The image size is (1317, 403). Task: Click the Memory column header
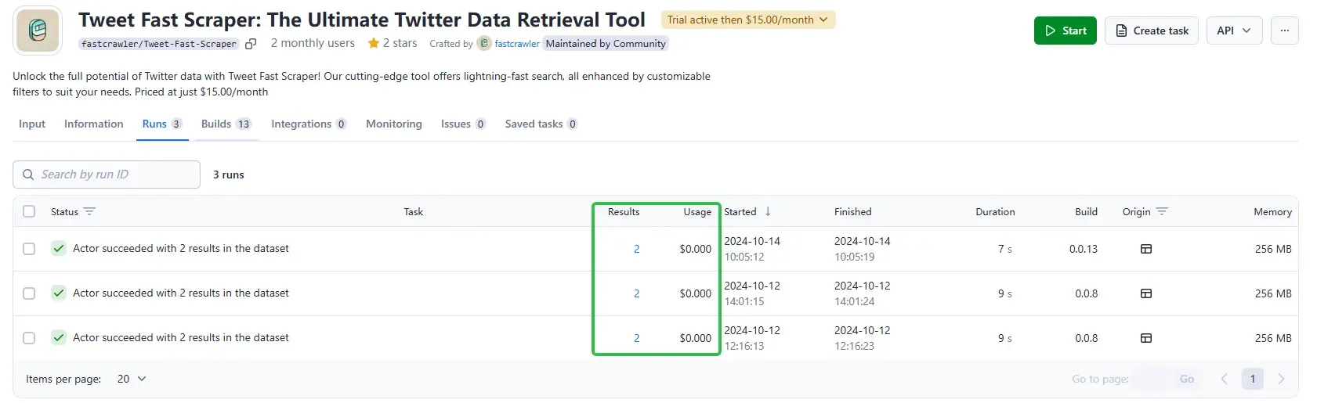pos(1272,211)
